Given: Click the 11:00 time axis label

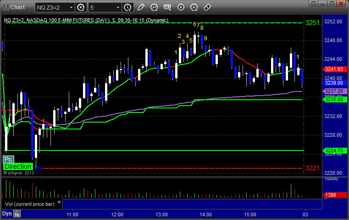Looking at the screenshot, I should point(72,215).
